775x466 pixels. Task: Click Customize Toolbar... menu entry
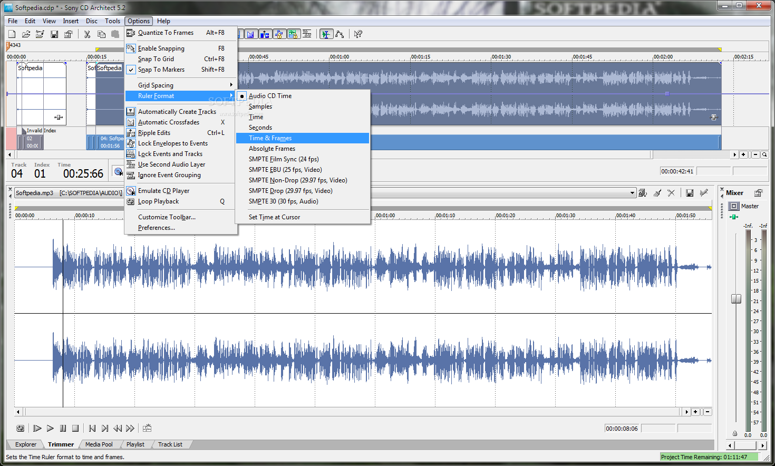pos(181,217)
